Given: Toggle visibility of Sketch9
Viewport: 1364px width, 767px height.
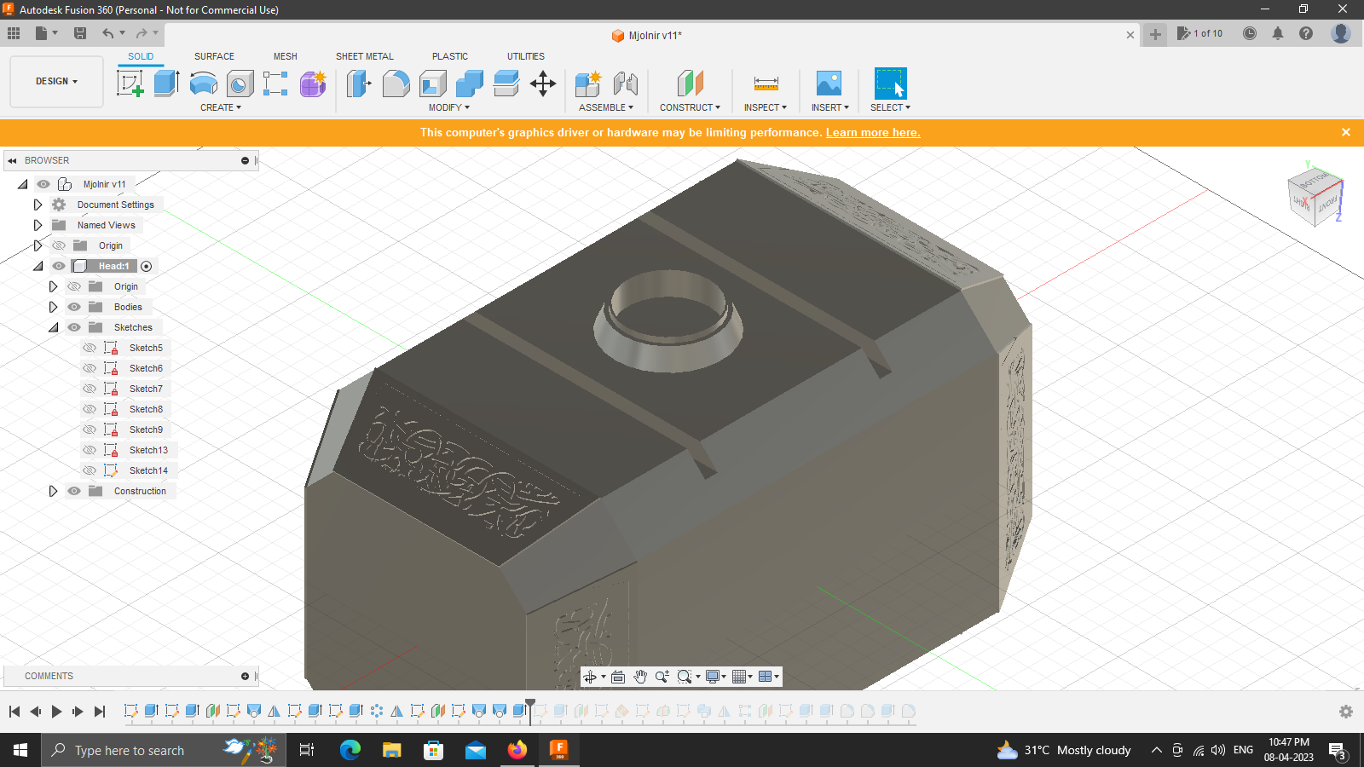Looking at the screenshot, I should 90,430.
